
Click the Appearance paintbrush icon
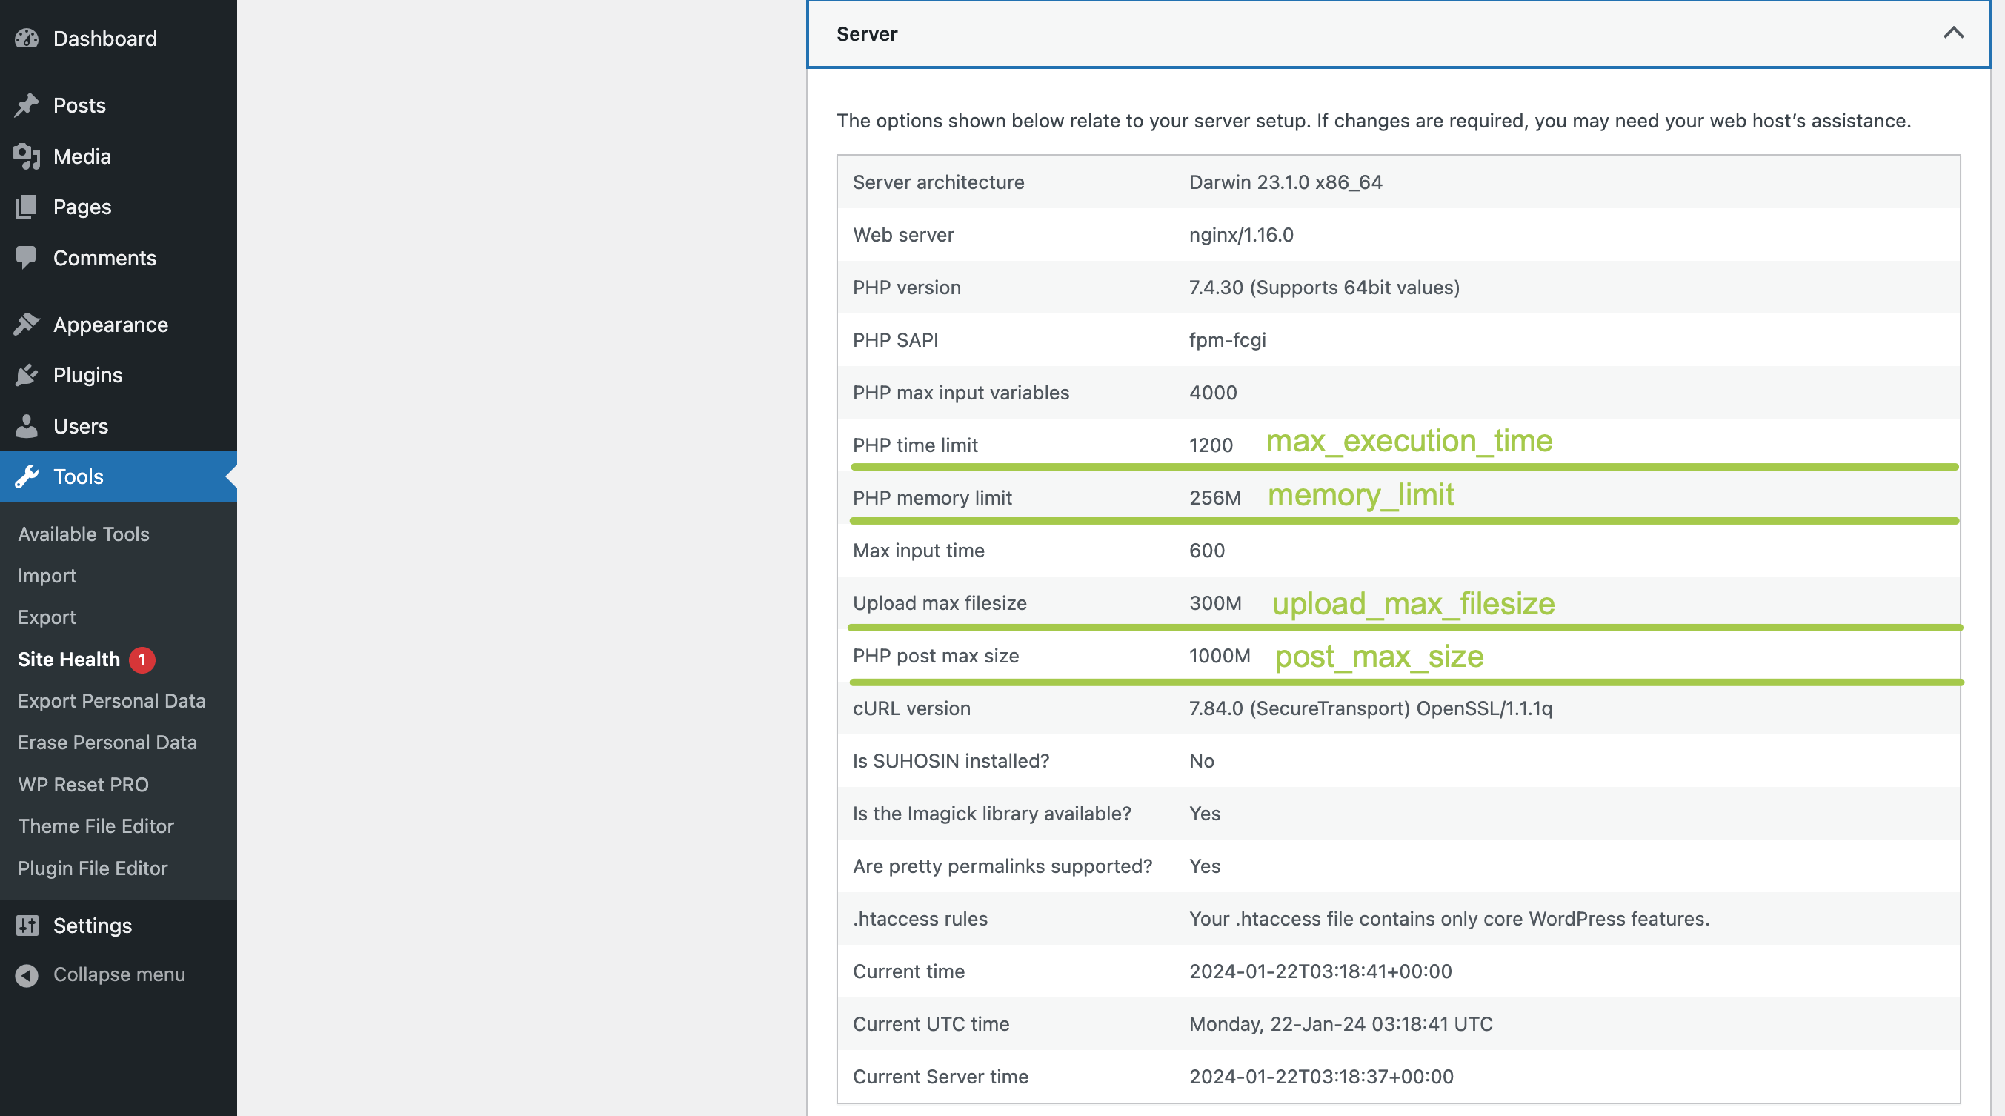click(27, 325)
